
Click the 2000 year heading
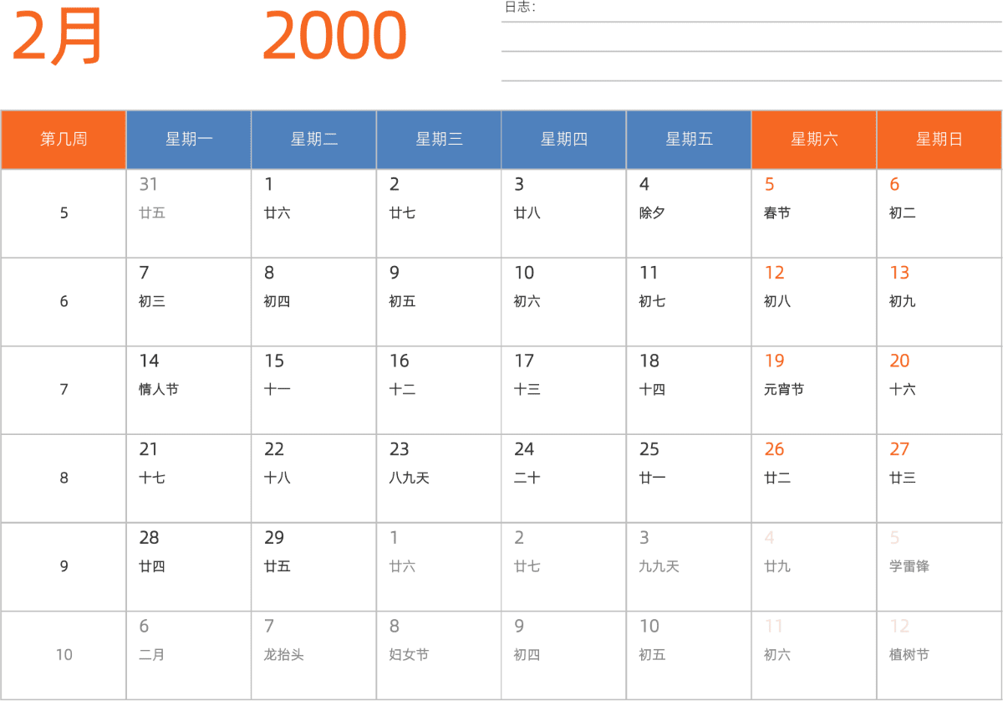point(334,37)
